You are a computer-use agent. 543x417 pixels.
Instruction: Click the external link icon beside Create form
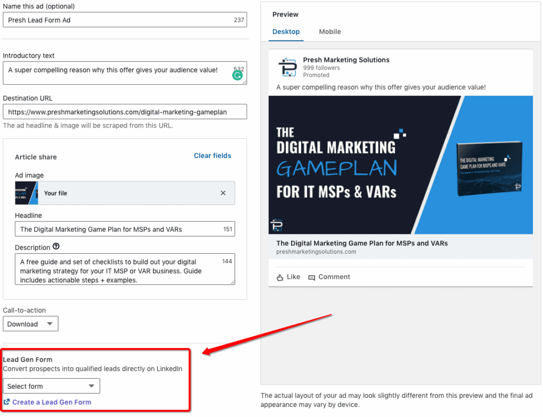pos(6,402)
